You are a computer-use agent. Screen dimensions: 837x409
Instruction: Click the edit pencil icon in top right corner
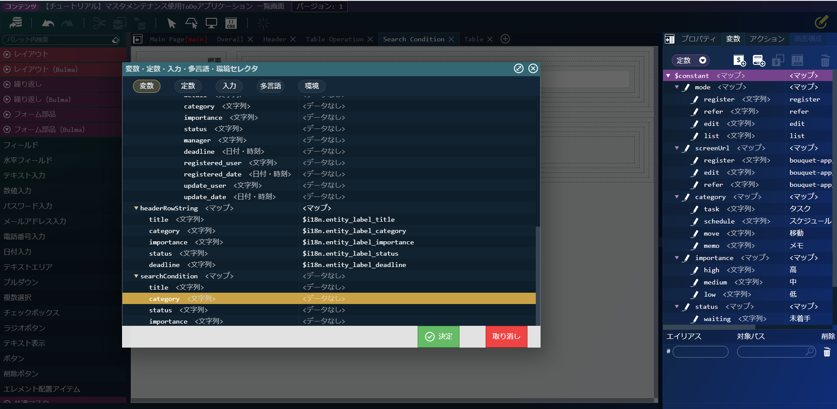pos(821,22)
